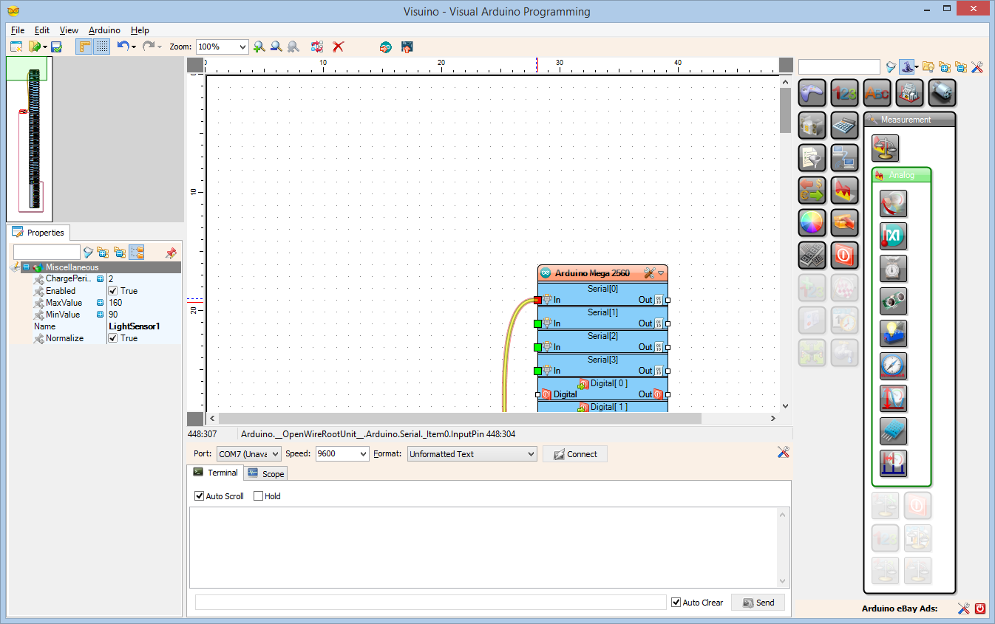This screenshot has width=995, height=624.
Task: Click the Save project toolbar icon
Action: pos(56,47)
